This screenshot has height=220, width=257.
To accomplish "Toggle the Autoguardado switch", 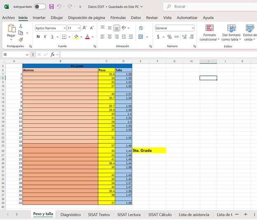I will (40, 7).
